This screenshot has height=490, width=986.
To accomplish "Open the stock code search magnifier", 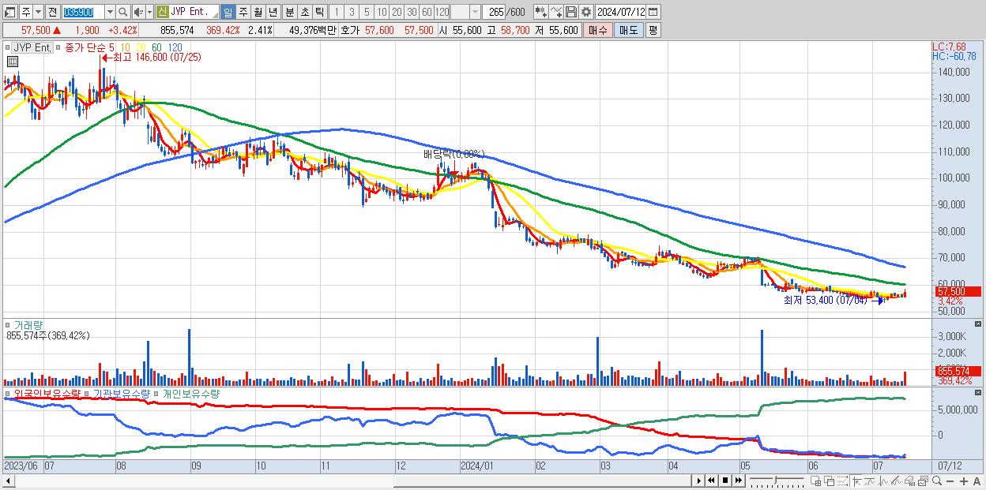I will click(x=122, y=12).
